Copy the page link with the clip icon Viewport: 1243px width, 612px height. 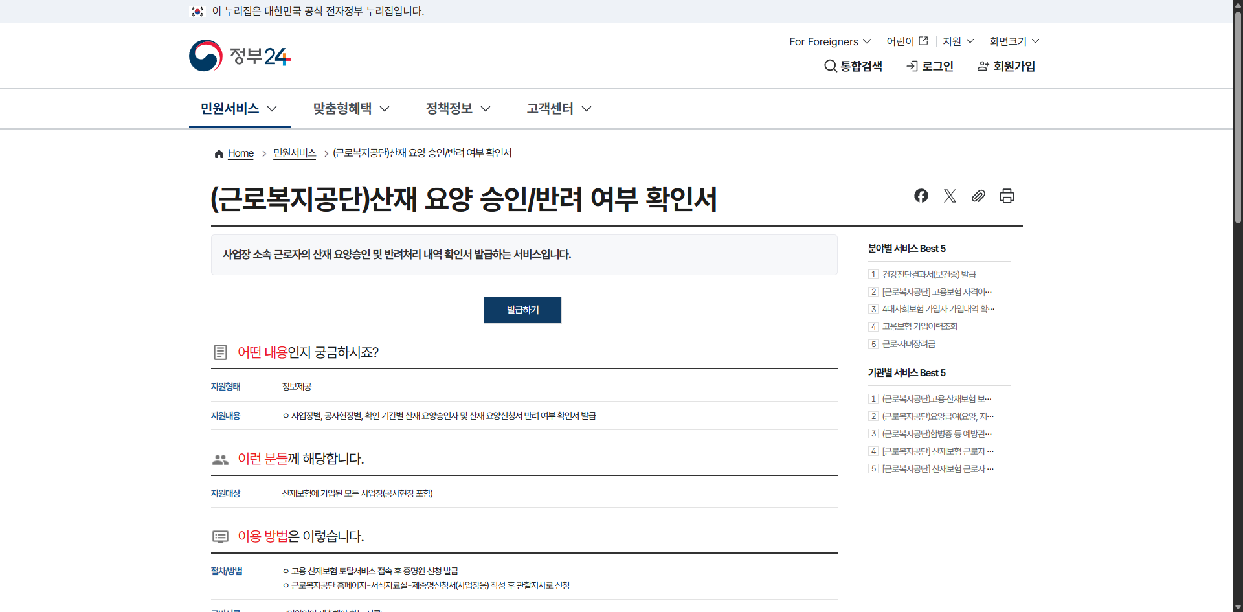[x=978, y=196]
